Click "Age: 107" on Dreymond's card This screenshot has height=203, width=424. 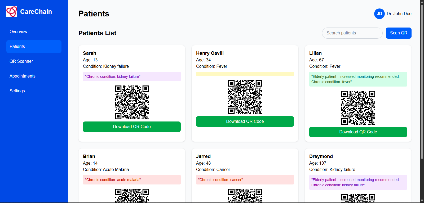(318, 163)
